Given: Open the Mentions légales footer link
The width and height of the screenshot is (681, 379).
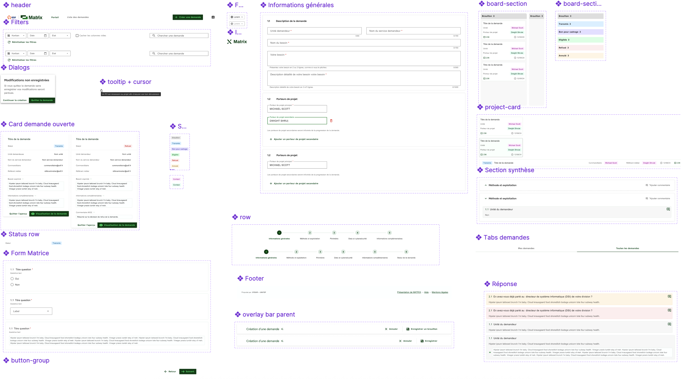Looking at the screenshot, I should click(x=440, y=292).
